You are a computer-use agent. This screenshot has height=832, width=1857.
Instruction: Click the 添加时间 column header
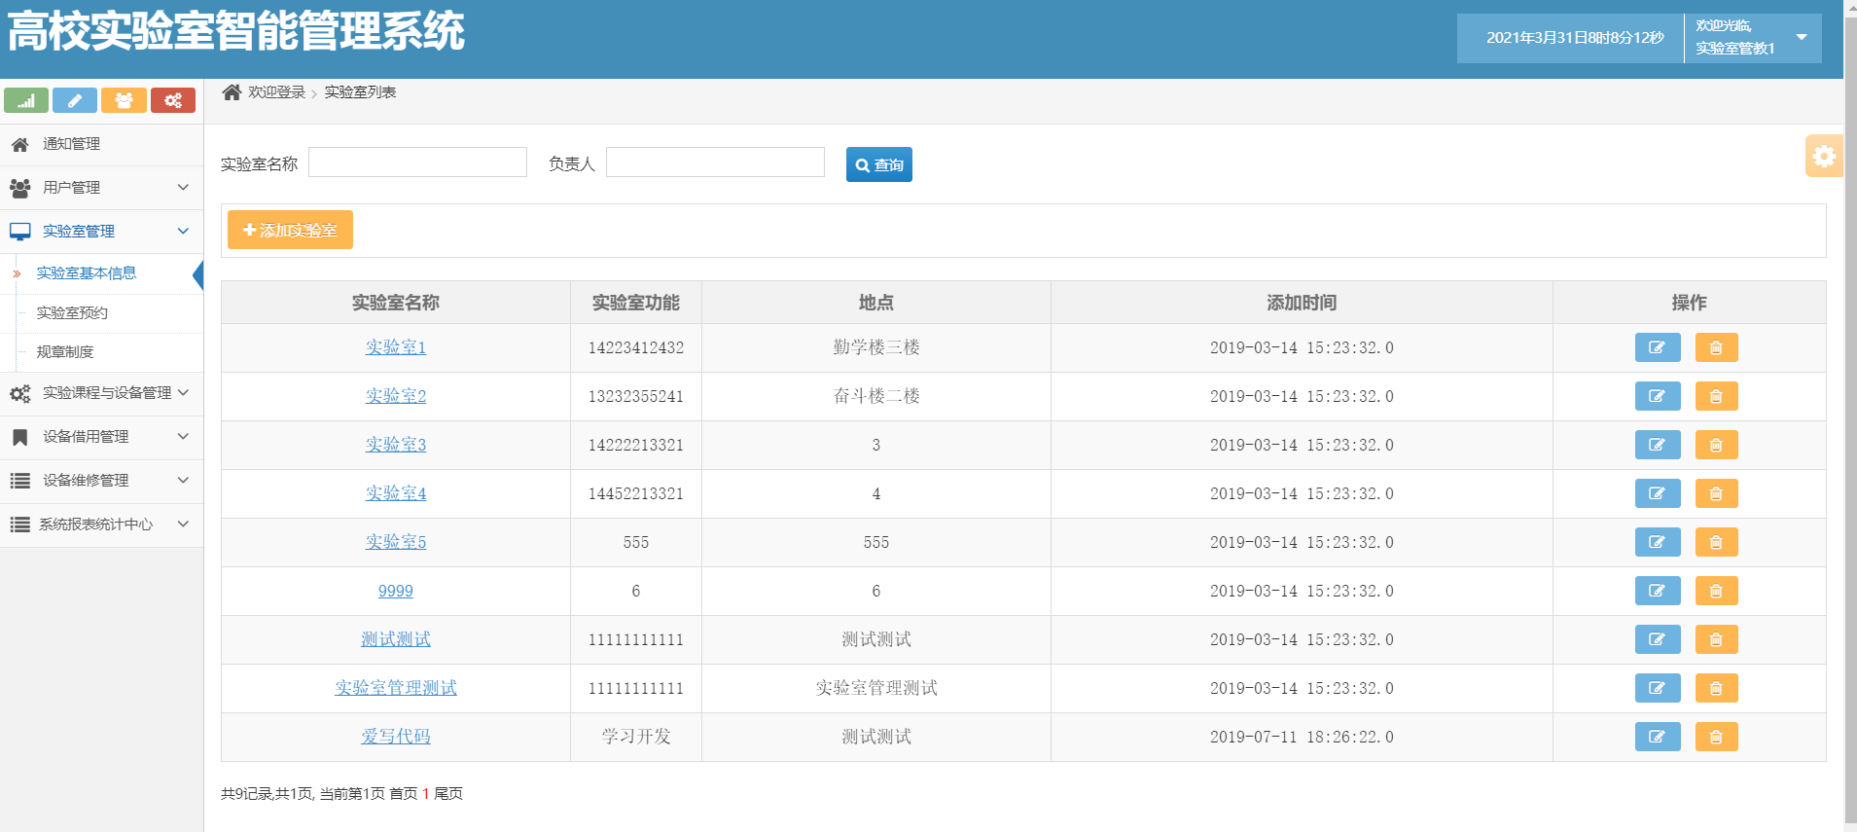(1302, 303)
